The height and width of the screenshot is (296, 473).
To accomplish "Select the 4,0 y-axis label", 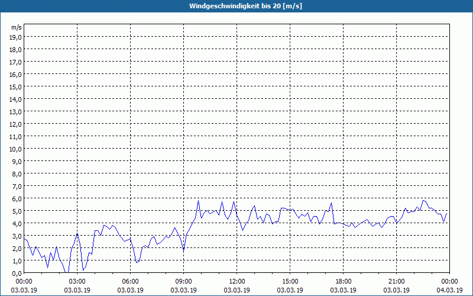I will (17, 224).
